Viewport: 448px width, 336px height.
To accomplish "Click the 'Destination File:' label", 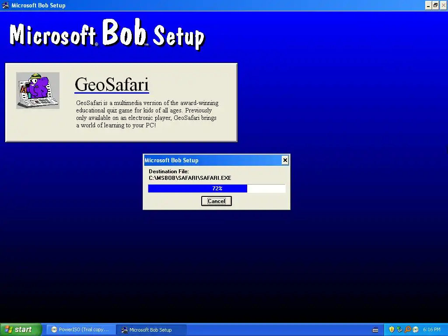I will [x=169, y=171].
